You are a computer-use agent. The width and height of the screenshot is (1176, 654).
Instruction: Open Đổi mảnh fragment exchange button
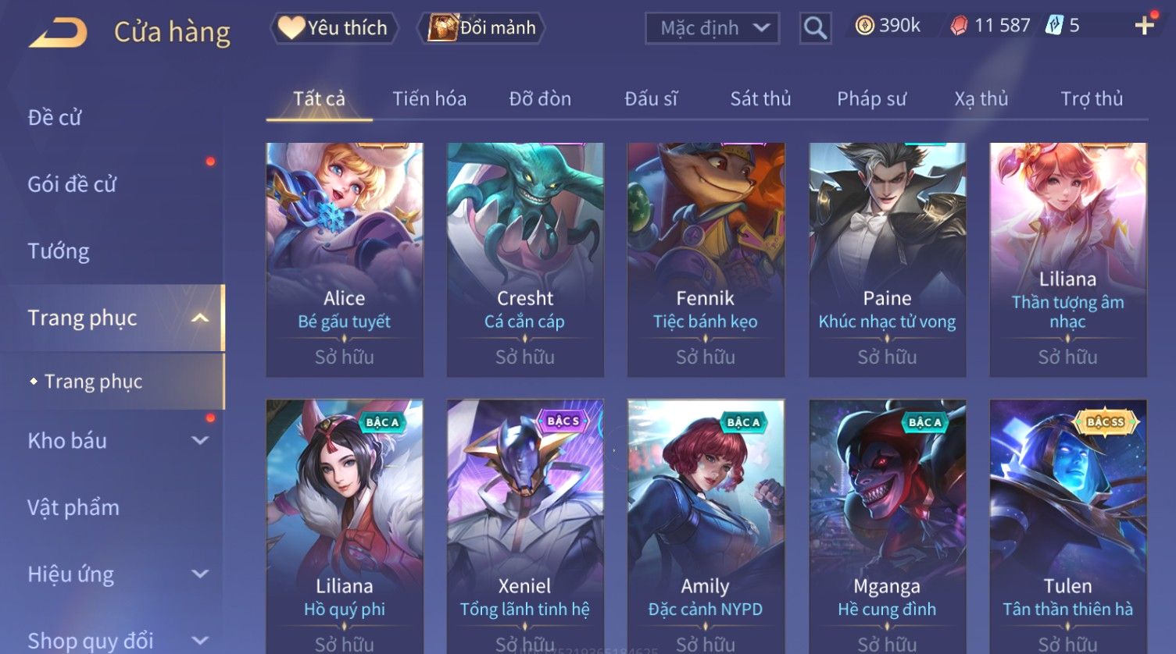(481, 28)
